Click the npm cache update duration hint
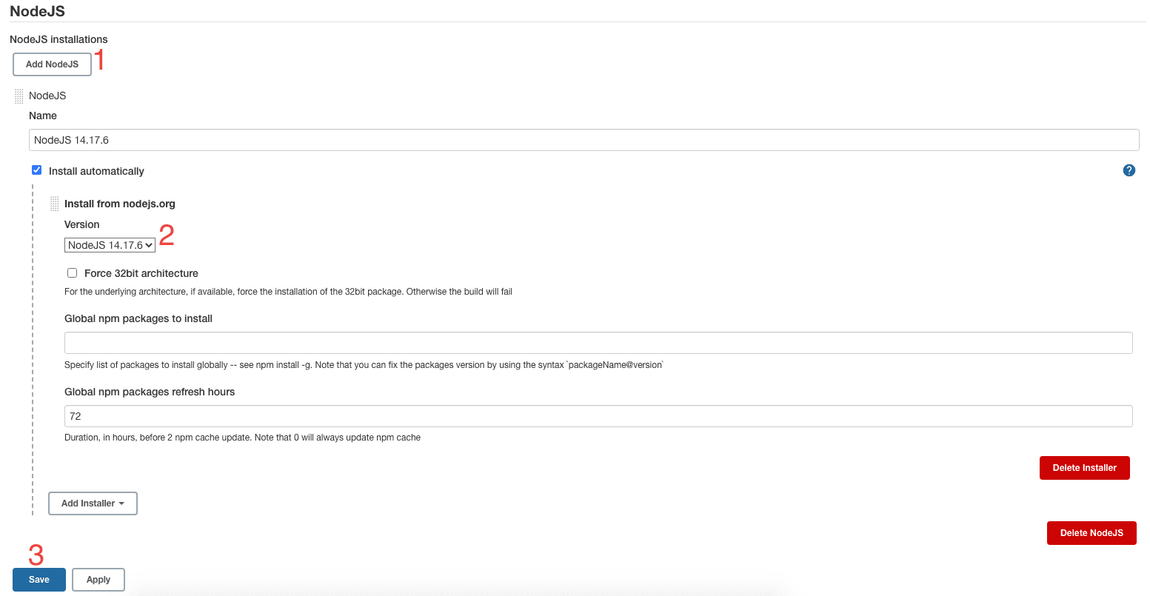Screen dimensions: 1150x596 [x=242, y=438]
